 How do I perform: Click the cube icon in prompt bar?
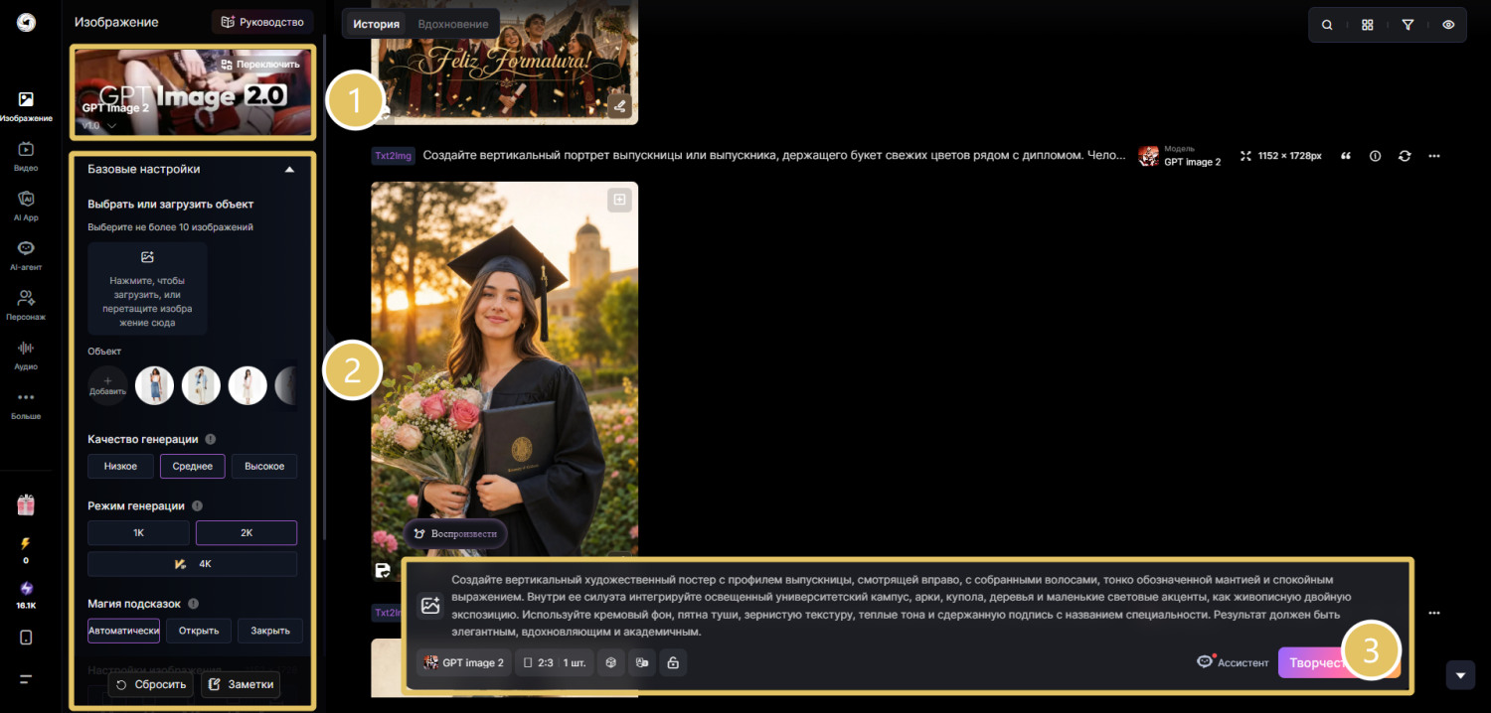(611, 662)
